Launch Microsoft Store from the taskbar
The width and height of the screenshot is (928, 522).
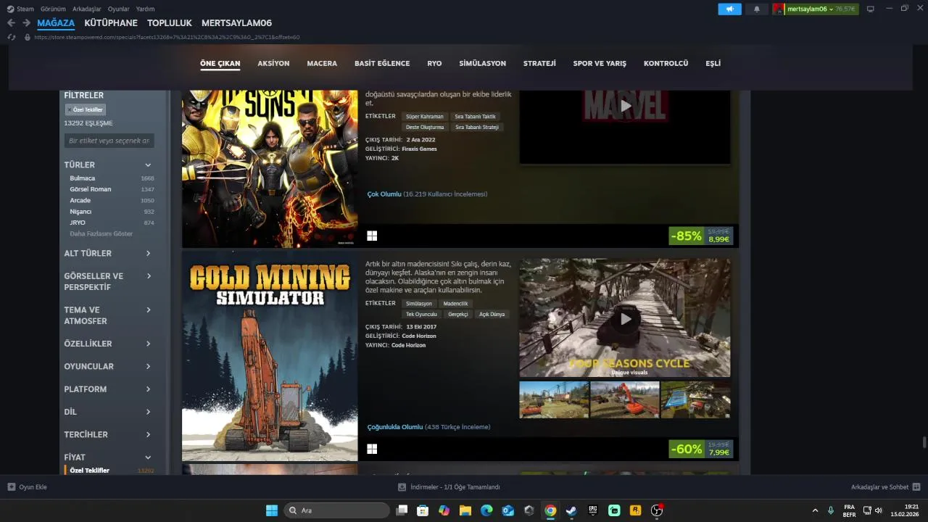tap(423, 510)
